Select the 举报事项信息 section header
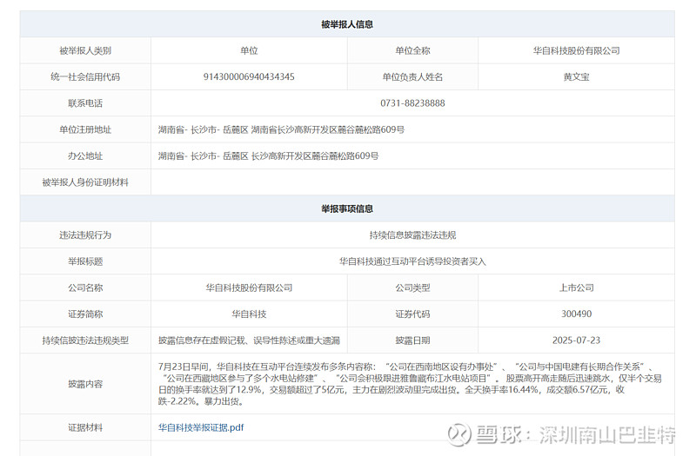This screenshot has width=696, height=456. [347, 208]
